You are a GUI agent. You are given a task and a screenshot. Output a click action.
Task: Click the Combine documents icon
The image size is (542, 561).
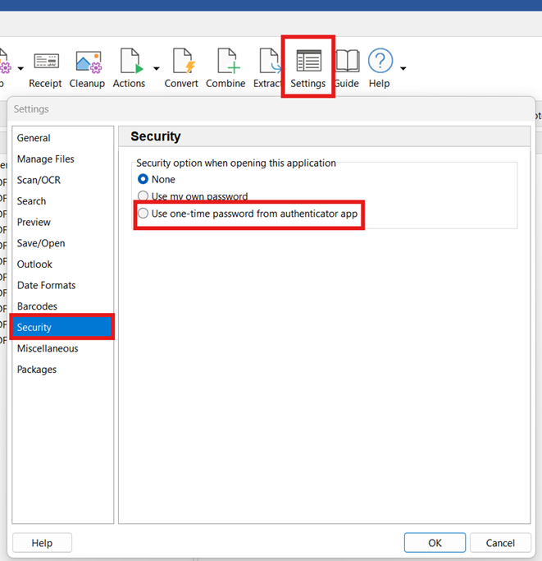click(225, 63)
